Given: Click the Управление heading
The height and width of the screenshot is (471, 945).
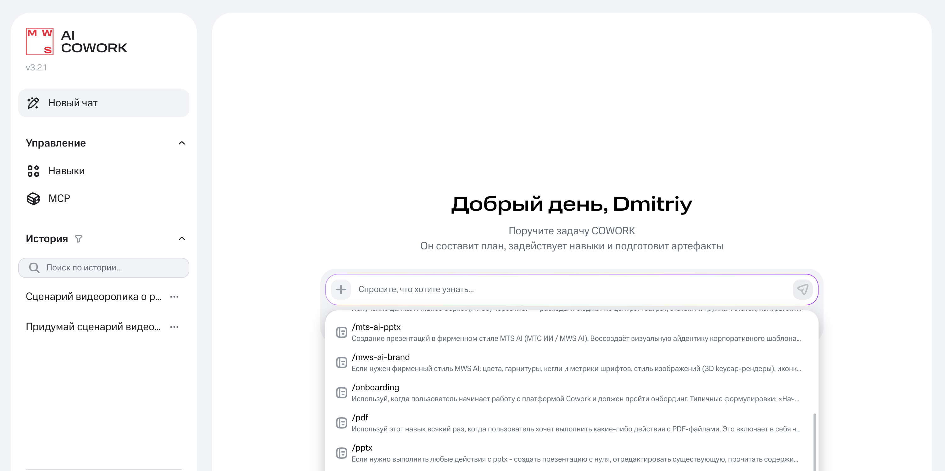Looking at the screenshot, I should 56,143.
